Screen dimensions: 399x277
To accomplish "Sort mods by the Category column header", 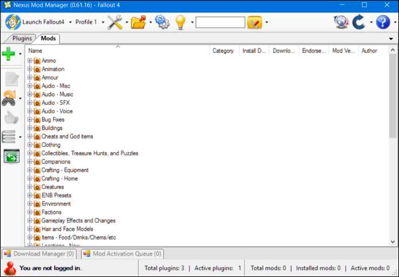I will click(x=223, y=51).
